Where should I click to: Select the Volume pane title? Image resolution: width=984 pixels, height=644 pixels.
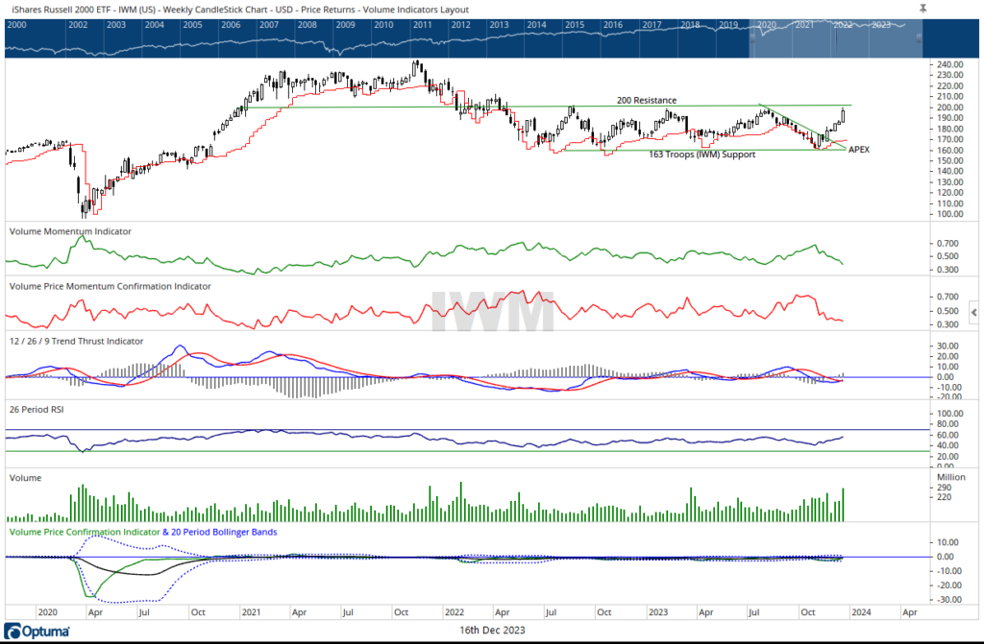click(26, 474)
